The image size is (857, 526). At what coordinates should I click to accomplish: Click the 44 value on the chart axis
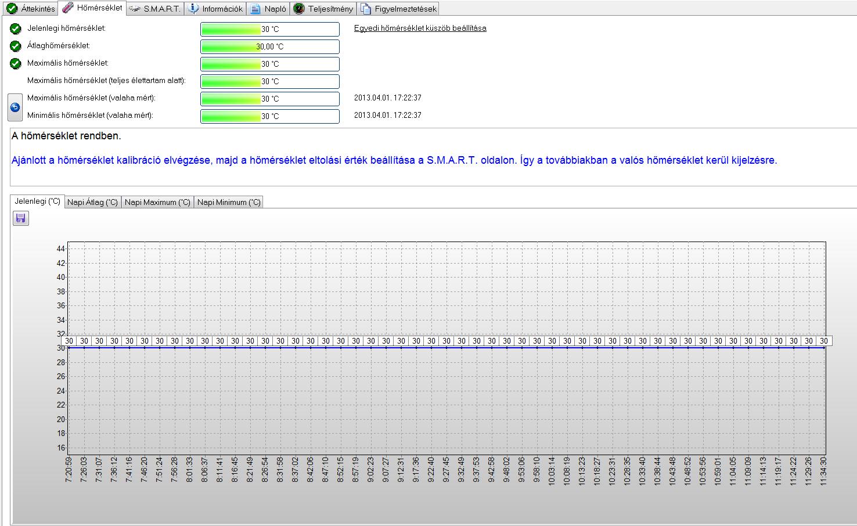[x=61, y=248]
